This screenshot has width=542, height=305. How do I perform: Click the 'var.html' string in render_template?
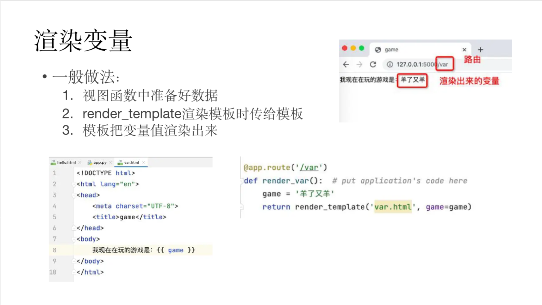pos(393,207)
